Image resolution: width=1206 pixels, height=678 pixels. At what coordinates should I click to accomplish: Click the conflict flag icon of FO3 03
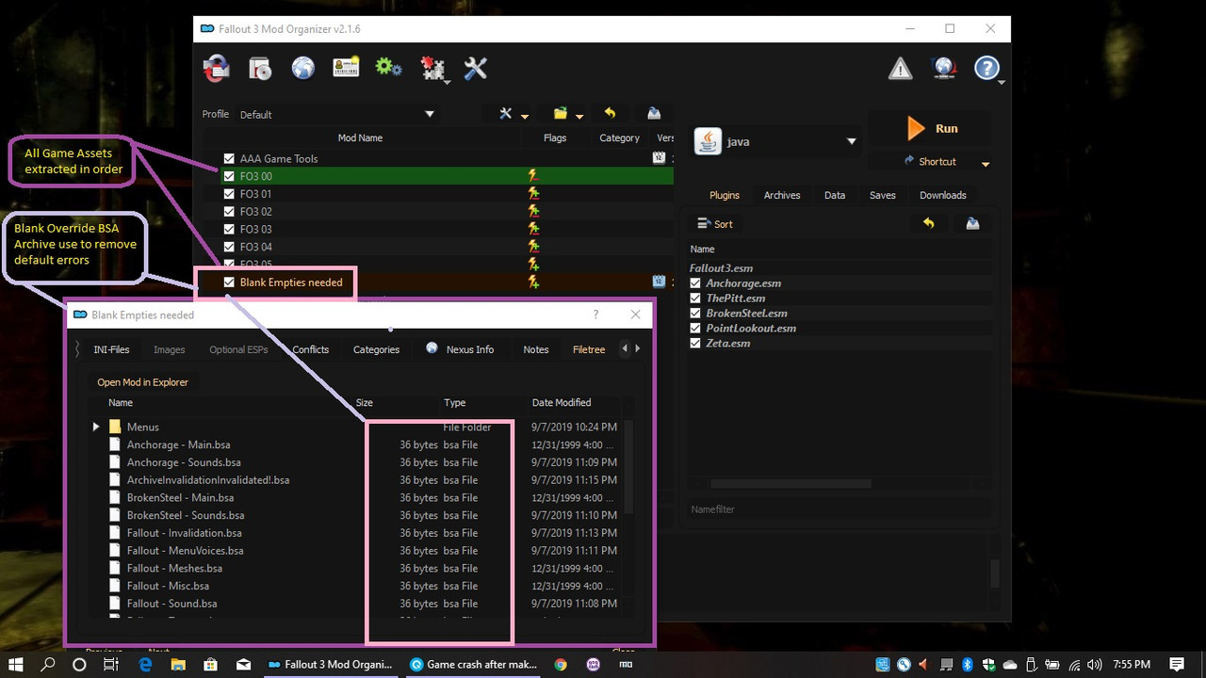[x=533, y=229]
